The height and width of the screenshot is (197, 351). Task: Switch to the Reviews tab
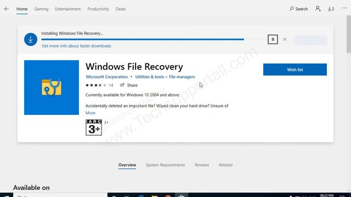pyautogui.click(x=202, y=165)
